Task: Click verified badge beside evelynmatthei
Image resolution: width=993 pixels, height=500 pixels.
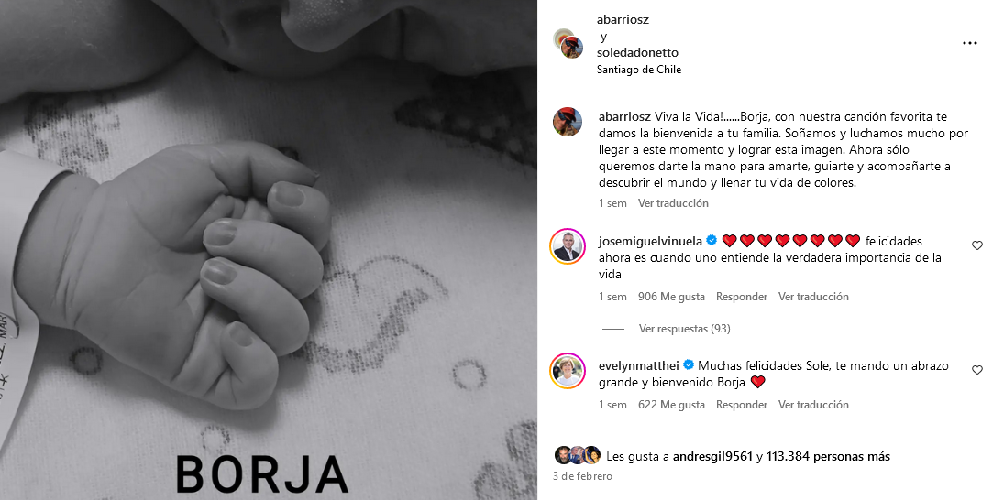Action: click(x=689, y=365)
